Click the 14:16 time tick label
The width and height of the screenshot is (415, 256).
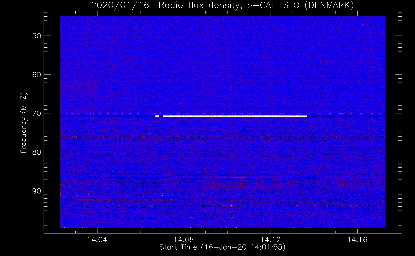coord(357,240)
